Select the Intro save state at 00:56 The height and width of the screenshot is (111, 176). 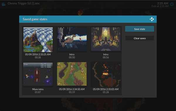click(106, 39)
